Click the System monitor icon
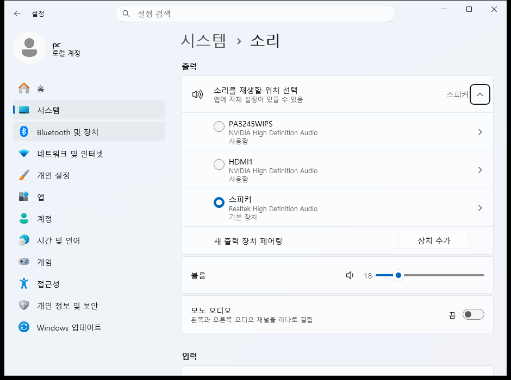Image resolution: width=511 pixels, height=380 pixels. pyautogui.click(x=24, y=110)
